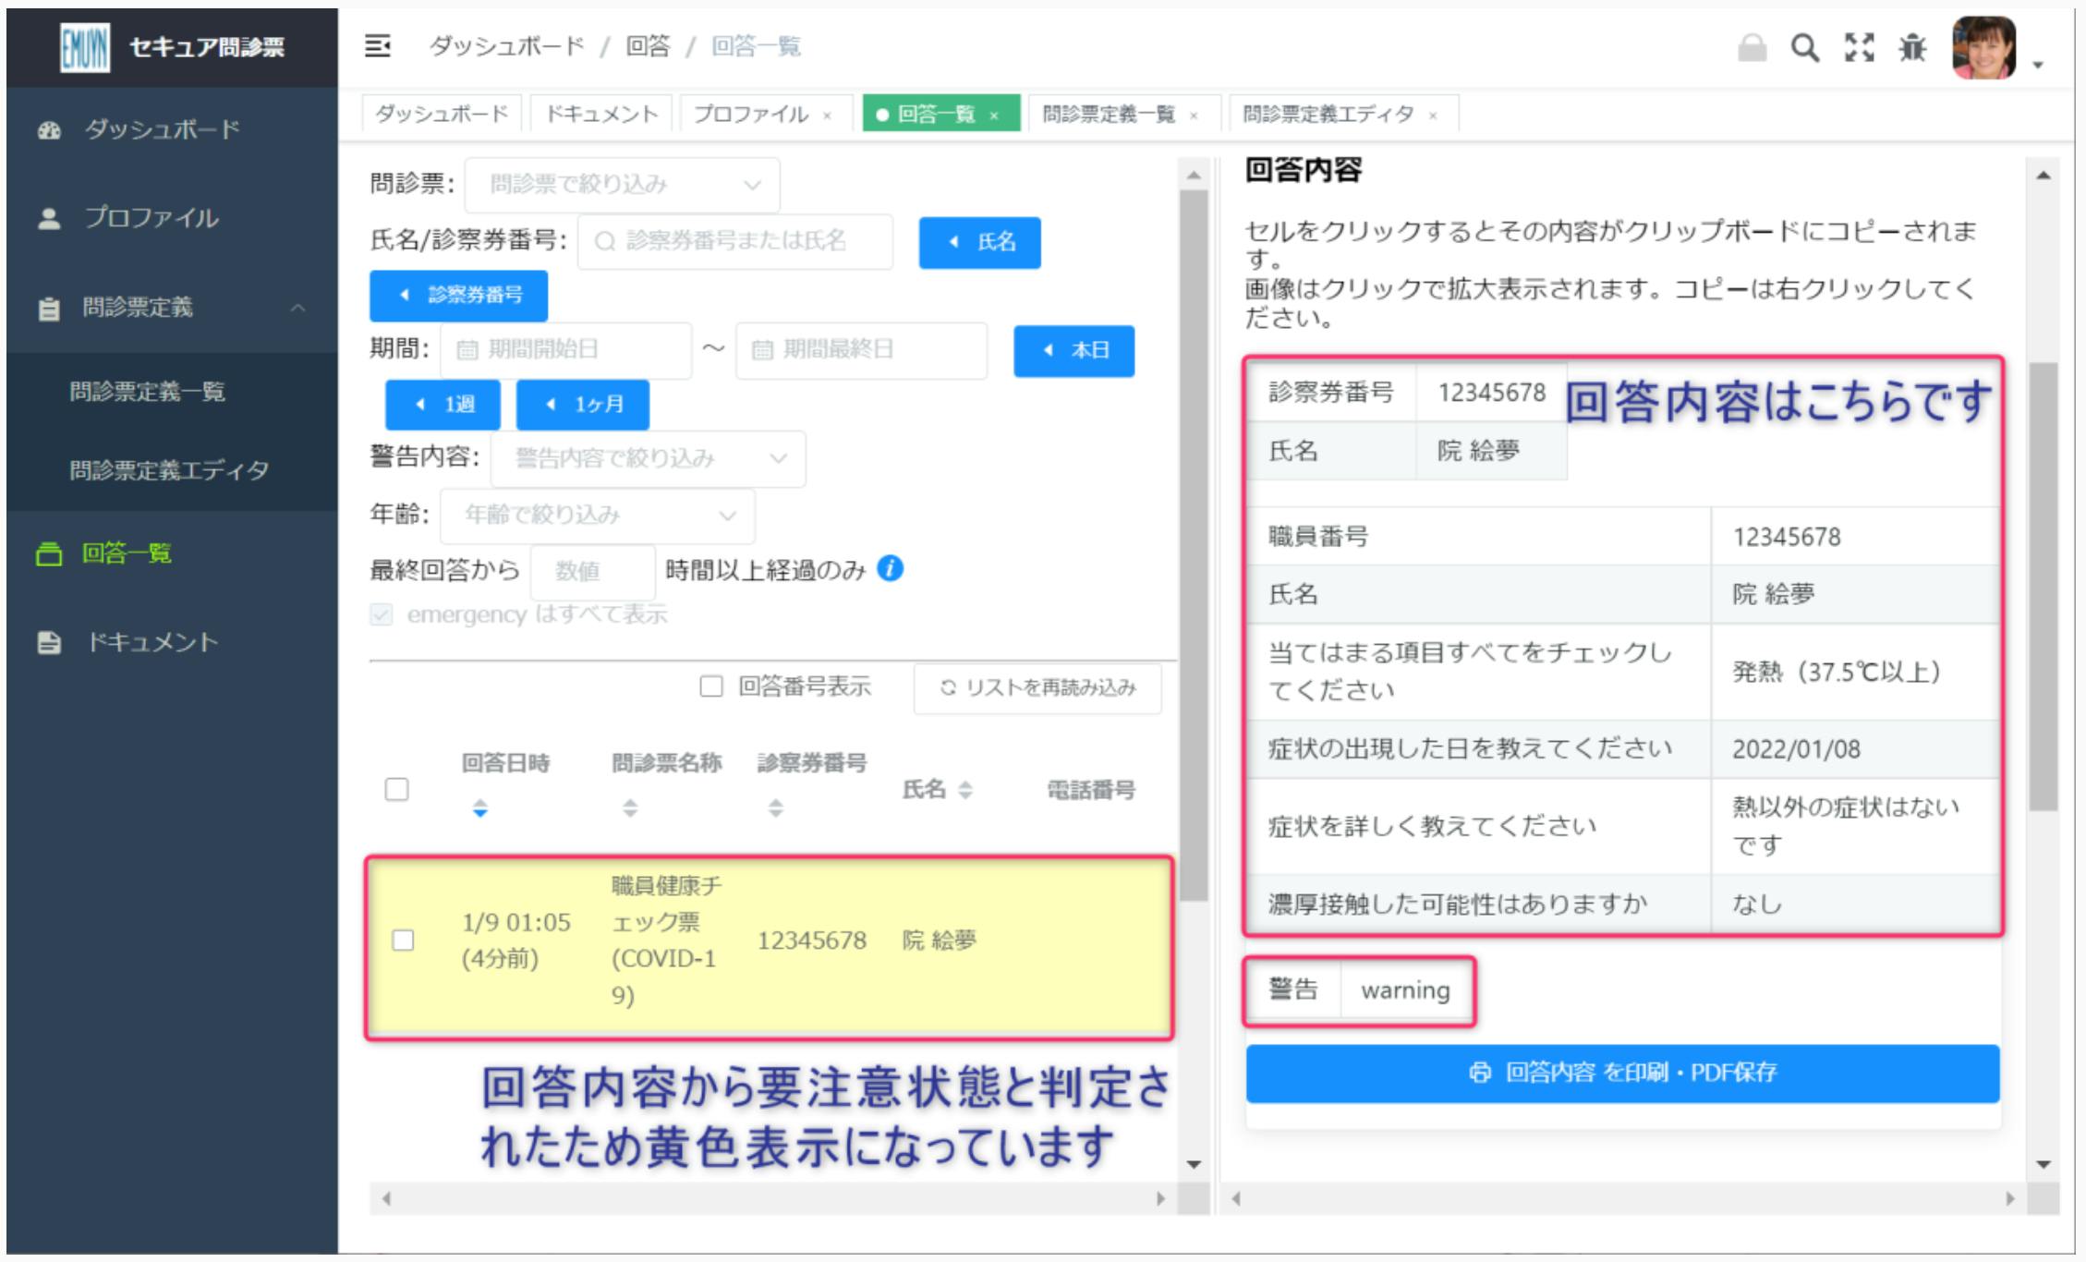Click the 回答日時 sort arrows

point(479,808)
